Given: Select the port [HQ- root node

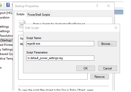Looking at the screenshot, I should (6, 13).
